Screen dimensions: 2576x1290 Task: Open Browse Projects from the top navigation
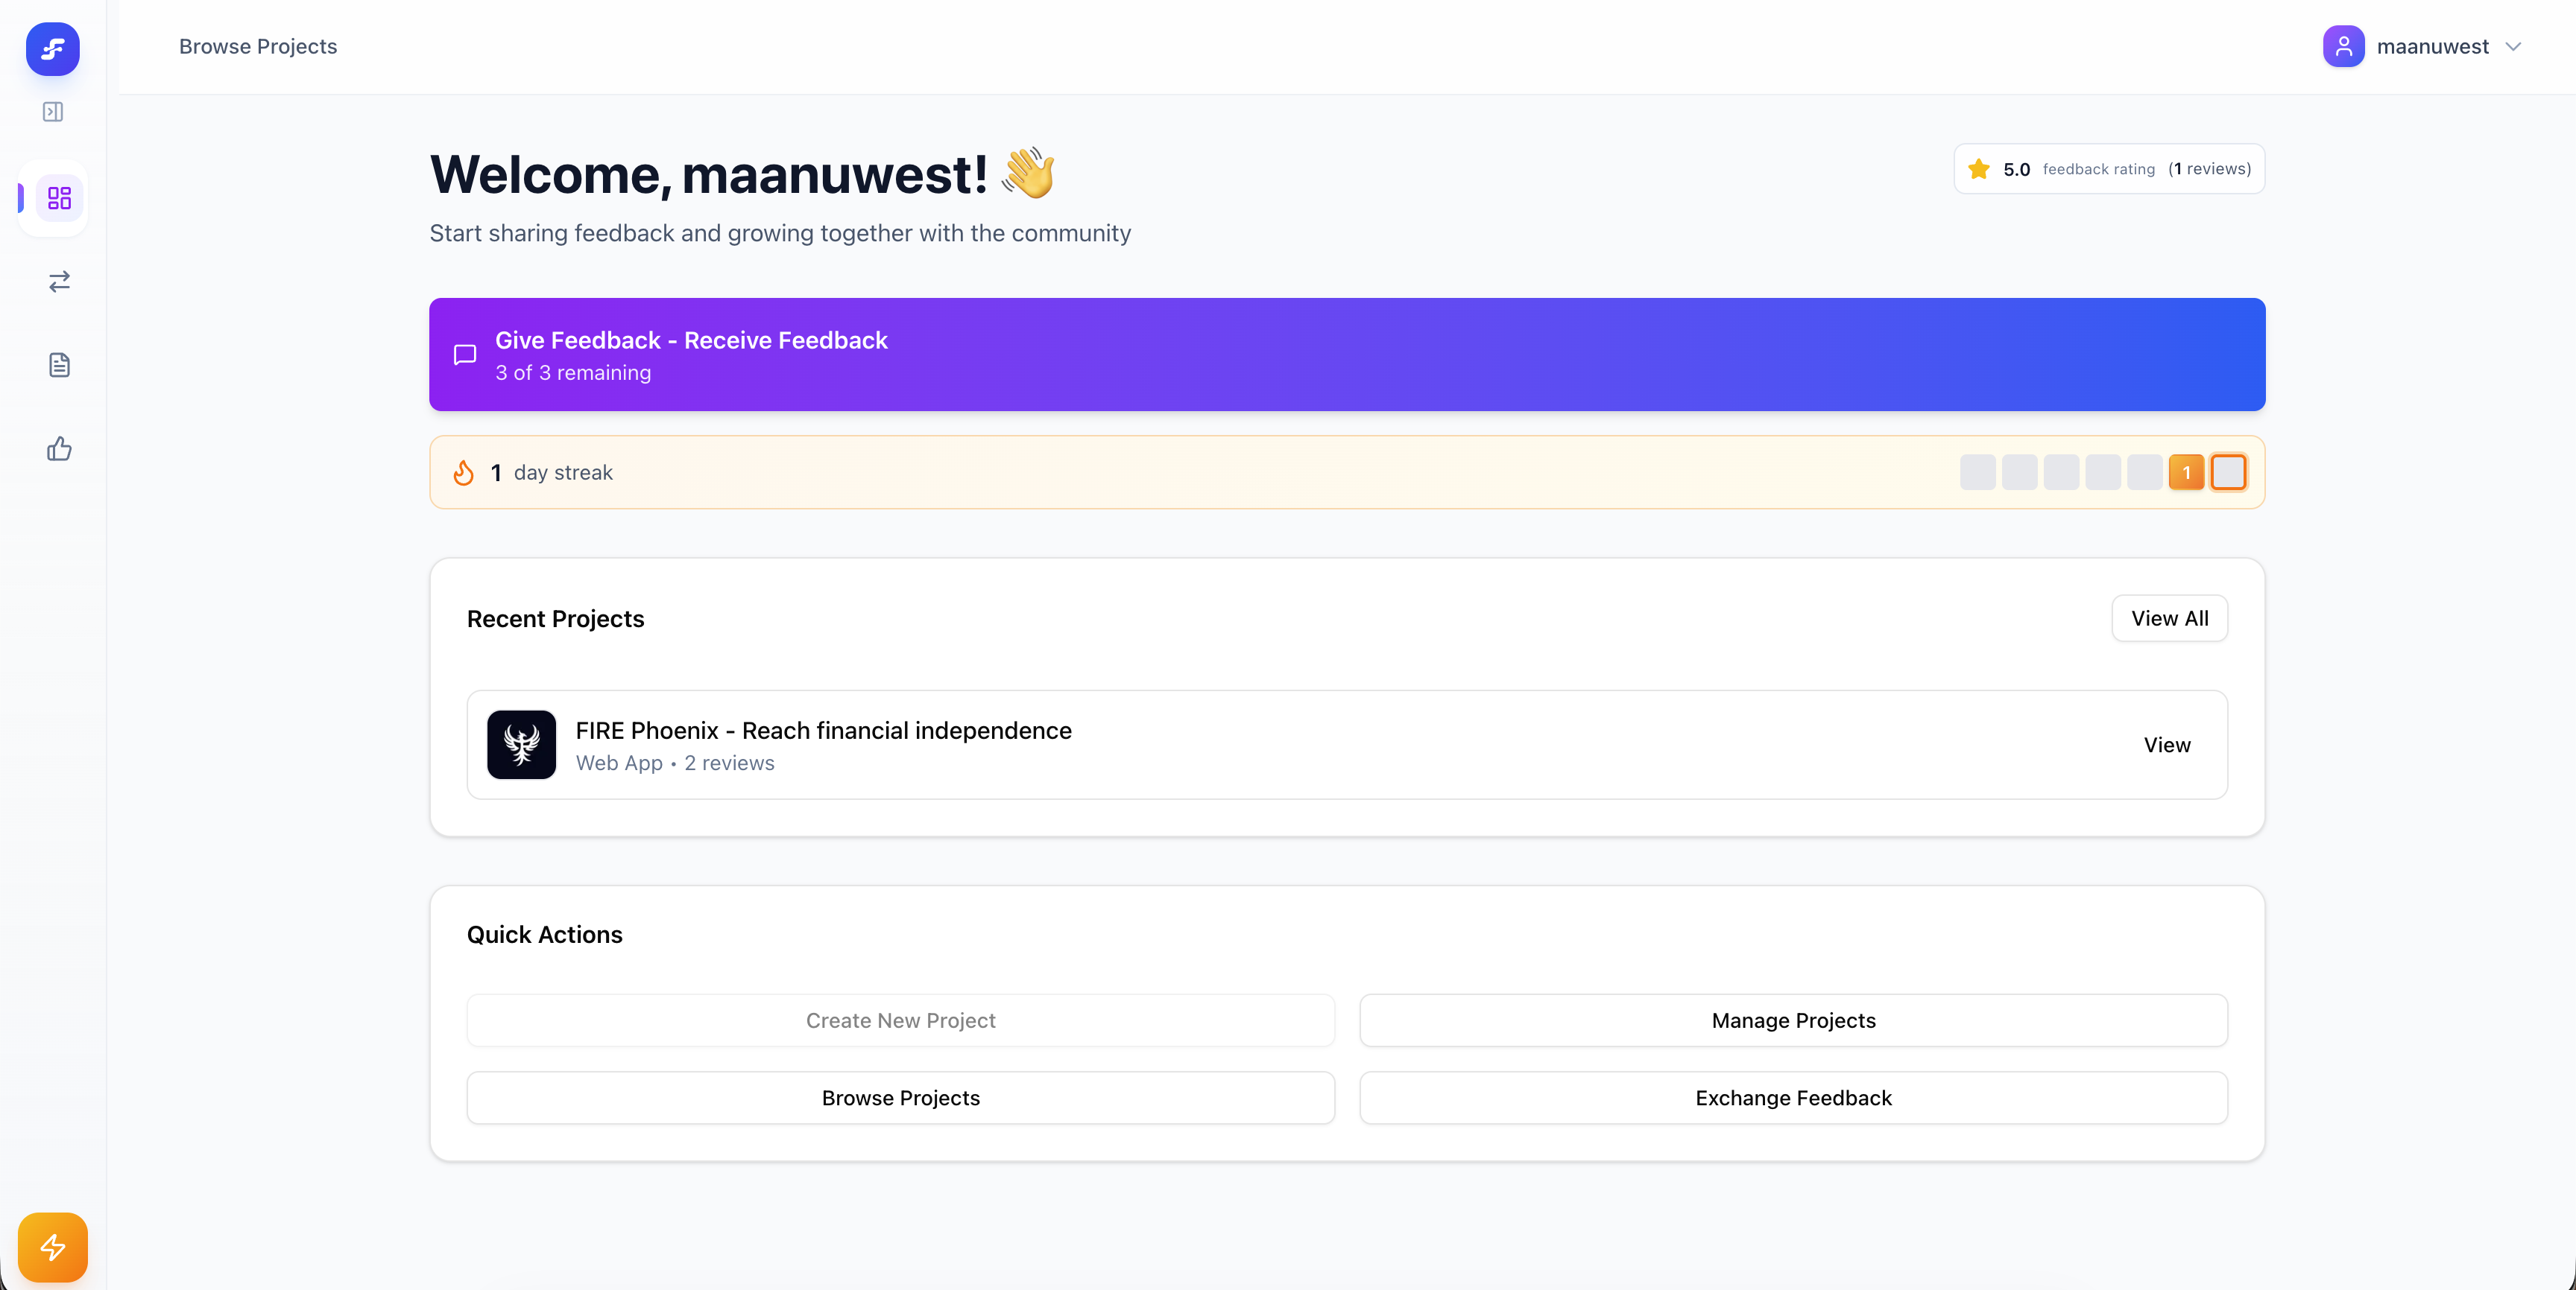point(258,46)
